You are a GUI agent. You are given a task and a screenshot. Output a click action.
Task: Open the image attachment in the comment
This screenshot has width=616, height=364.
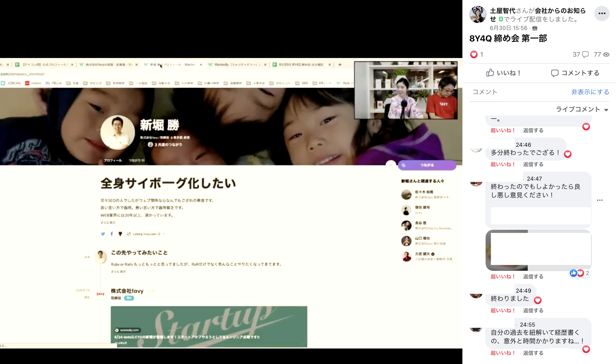click(538, 250)
